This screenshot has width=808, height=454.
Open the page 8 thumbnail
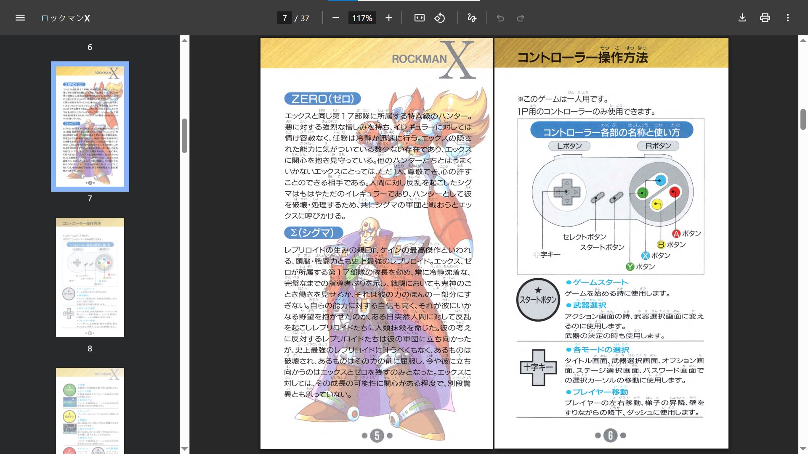point(90,277)
